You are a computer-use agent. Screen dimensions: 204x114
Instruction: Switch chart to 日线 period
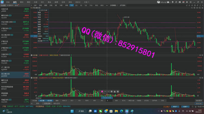click(40, 5)
